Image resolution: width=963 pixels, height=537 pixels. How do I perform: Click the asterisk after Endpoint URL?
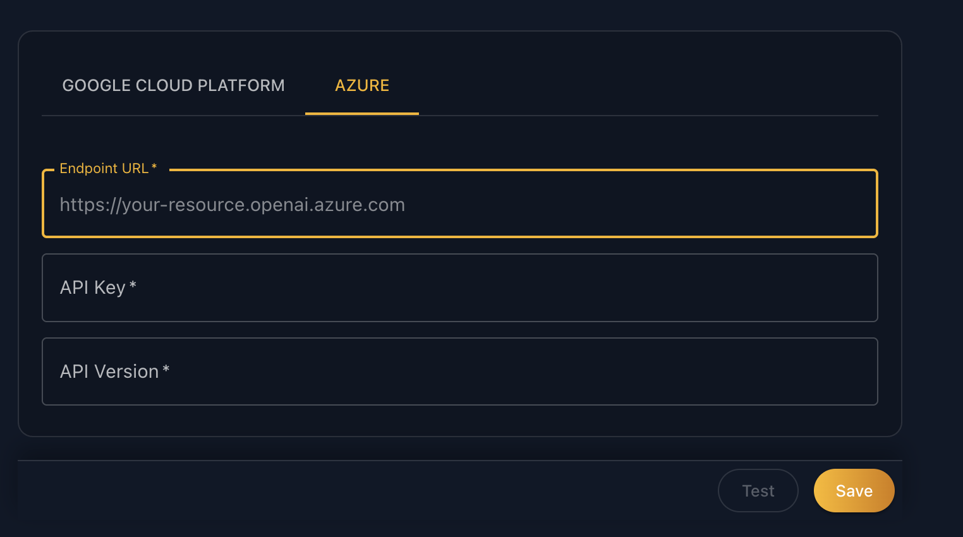(154, 167)
